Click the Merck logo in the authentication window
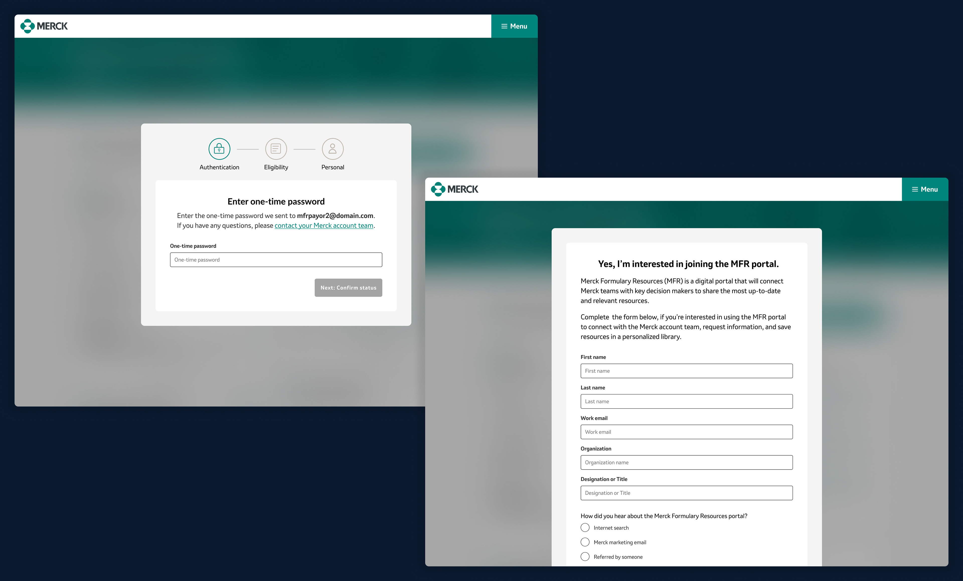 coord(44,26)
